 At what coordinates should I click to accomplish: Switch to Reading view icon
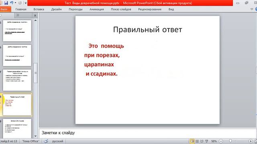pos(202,141)
